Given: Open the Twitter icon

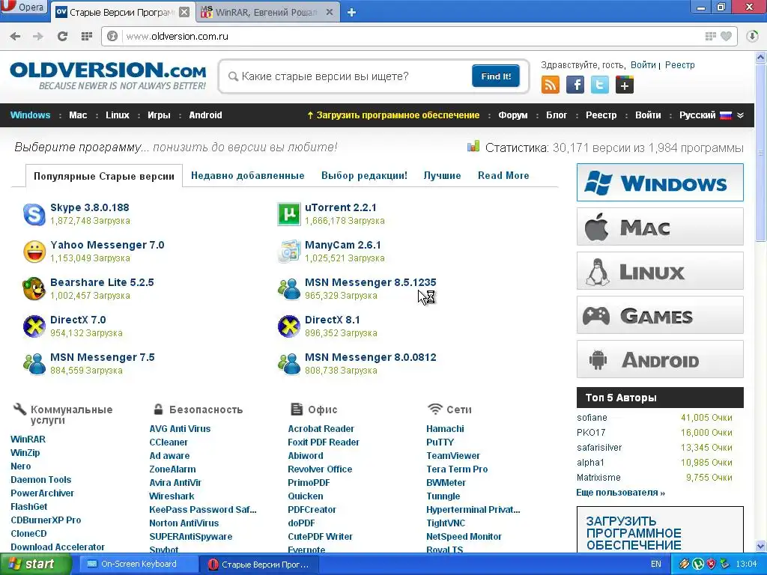Looking at the screenshot, I should tap(600, 85).
